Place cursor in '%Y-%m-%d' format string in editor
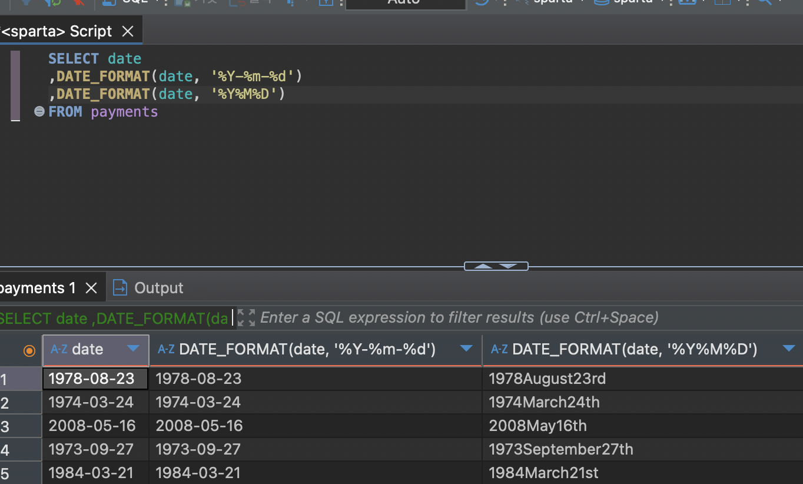Screen dimensions: 803x484 252,77
